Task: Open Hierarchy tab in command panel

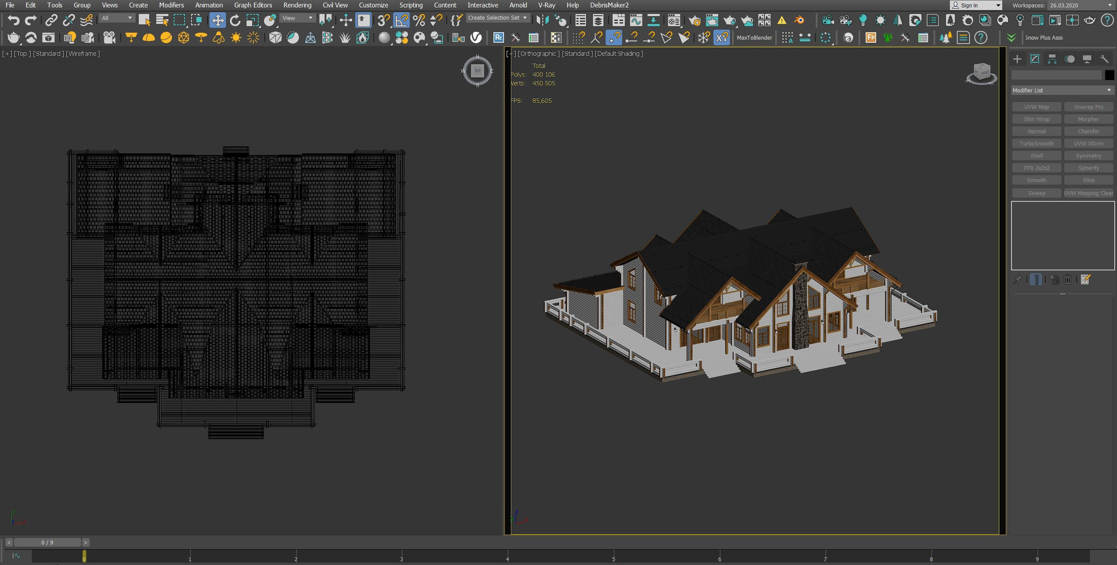Action: (1052, 59)
